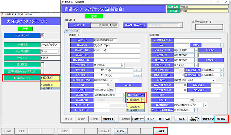Click the empty 商品名称2 input field
The height and width of the screenshot is (135, 231).
click(x=117, y=55)
